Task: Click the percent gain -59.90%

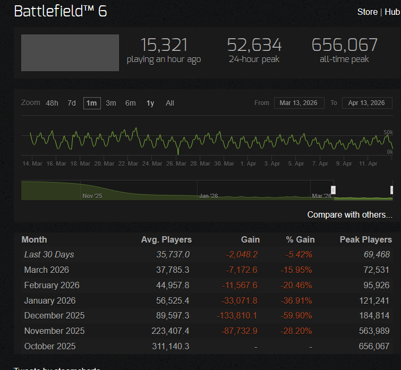Action: pos(296,315)
